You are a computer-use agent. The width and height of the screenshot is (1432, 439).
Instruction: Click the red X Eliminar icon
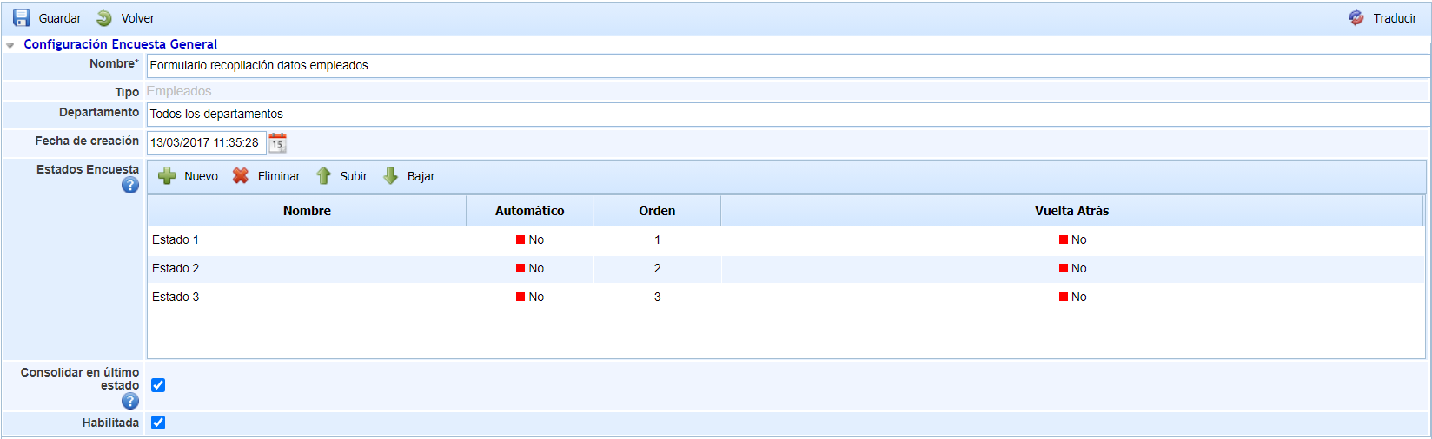(241, 176)
